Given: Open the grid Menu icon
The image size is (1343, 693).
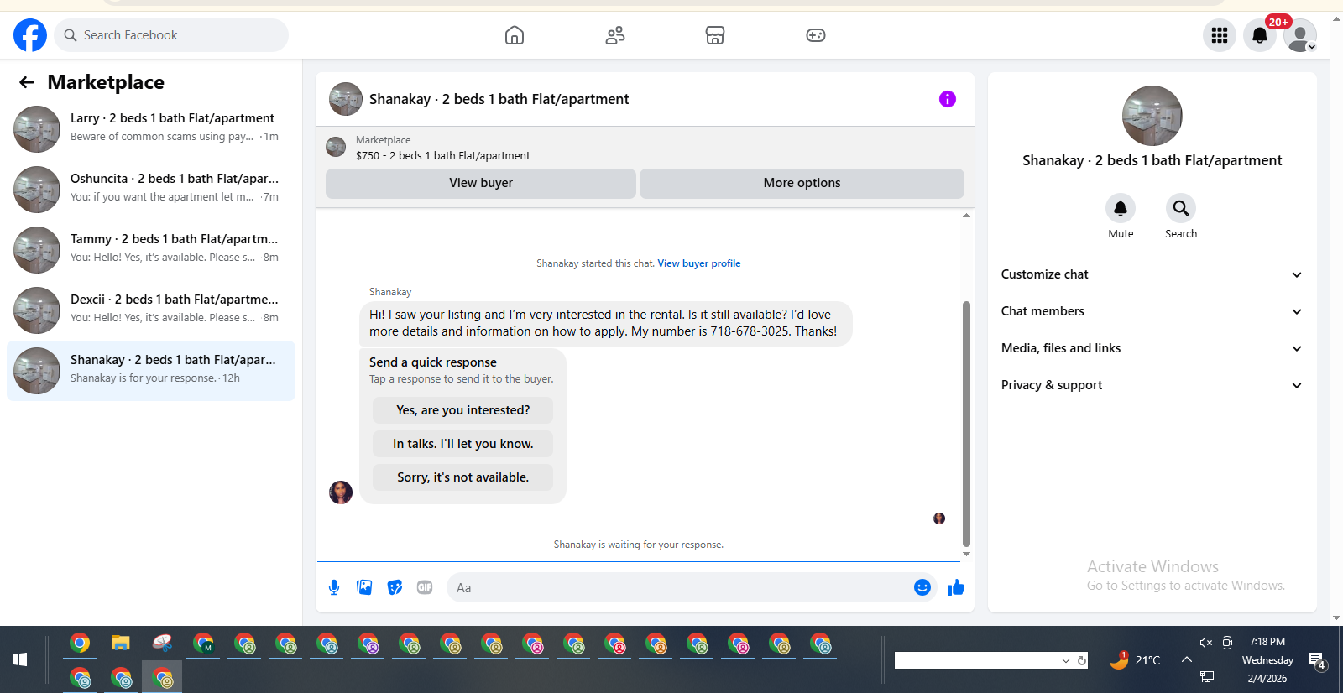Looking at the screenshot, I should (x=1220, y=35).
